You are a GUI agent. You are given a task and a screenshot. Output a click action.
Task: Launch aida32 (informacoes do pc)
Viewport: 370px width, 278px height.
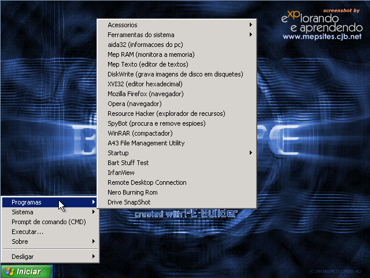176,45
